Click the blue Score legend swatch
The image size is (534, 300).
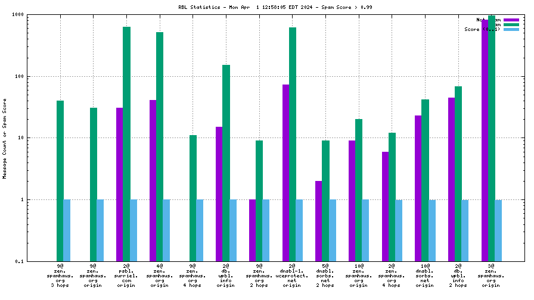coord(511,29)
